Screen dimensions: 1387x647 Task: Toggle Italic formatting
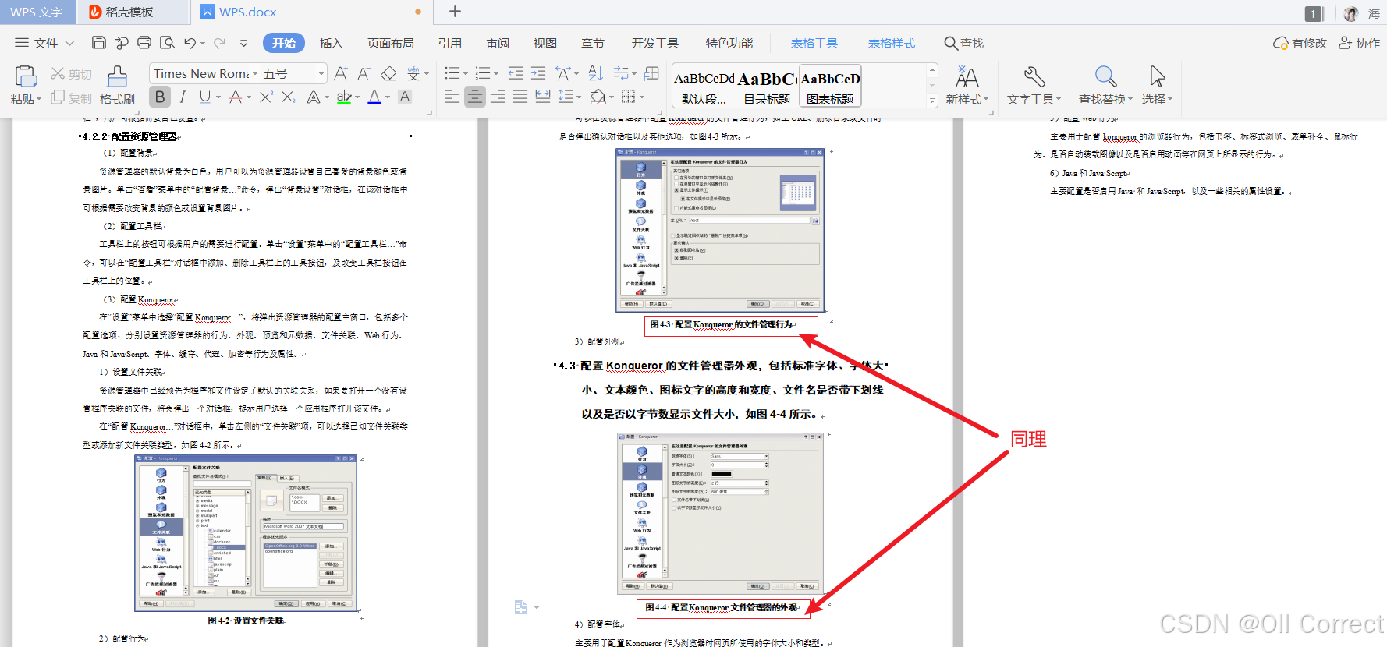pyautogui.click(x=183, y=97)
